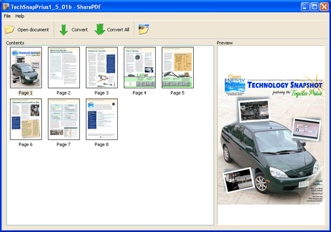This screenshot has width=331, height=232.
Task: Select the Page 7 thumbnail
Action: [x=64, y=119]
